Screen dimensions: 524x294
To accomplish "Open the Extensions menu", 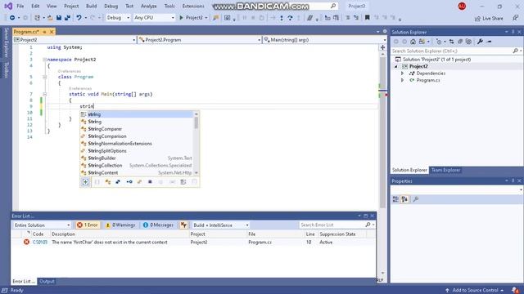I will 193,6.
